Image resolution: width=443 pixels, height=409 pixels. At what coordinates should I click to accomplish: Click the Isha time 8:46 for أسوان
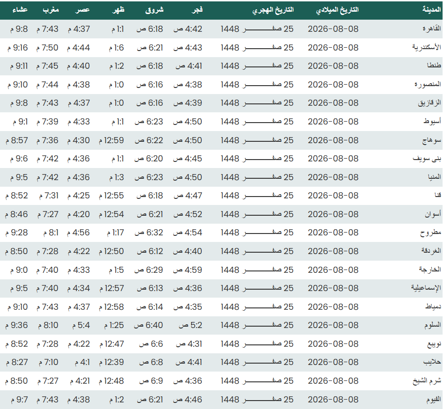[16, 214]
